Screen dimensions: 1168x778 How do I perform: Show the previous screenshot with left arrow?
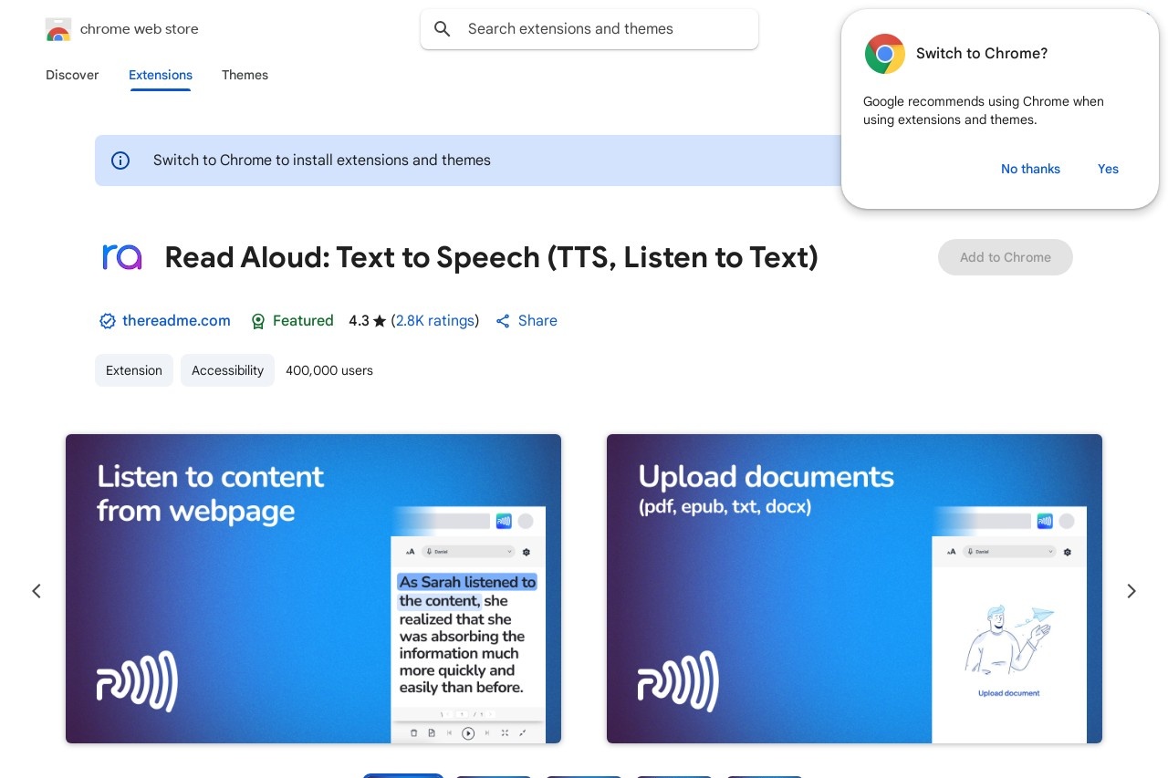tap(36, 591)
